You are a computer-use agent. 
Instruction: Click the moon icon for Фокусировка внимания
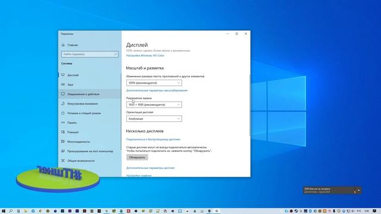(x=63, y=103)
